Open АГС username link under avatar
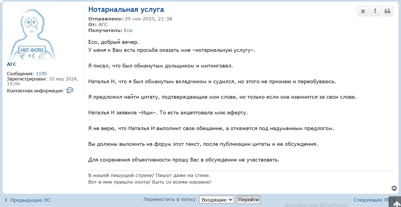This screenshot has height=207, width=401. pyautogui.click(x=12, y=64)
